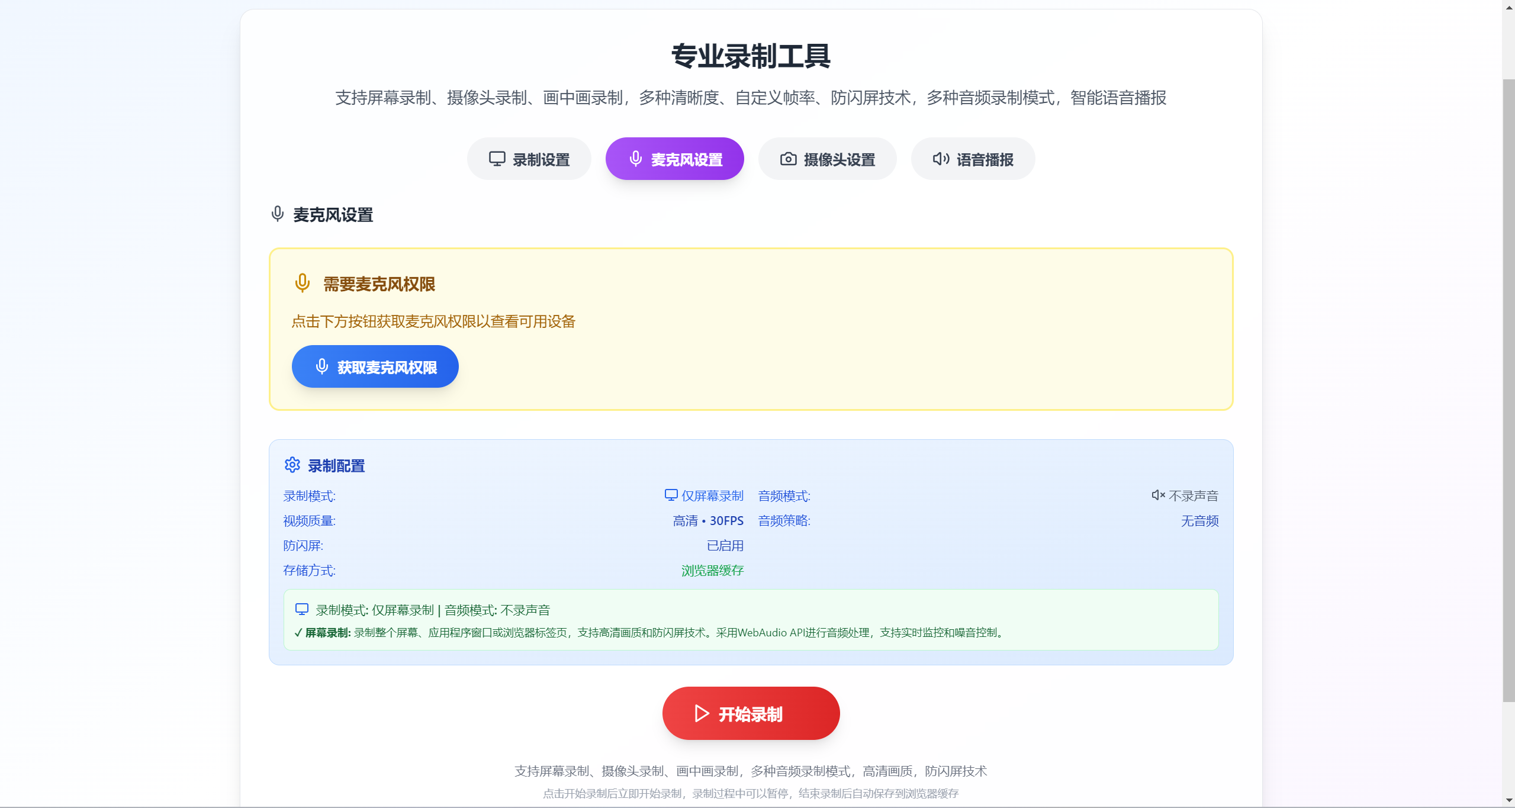
Task: Click the page's vertical scrollbar thumb
Action: [1508, 391]
